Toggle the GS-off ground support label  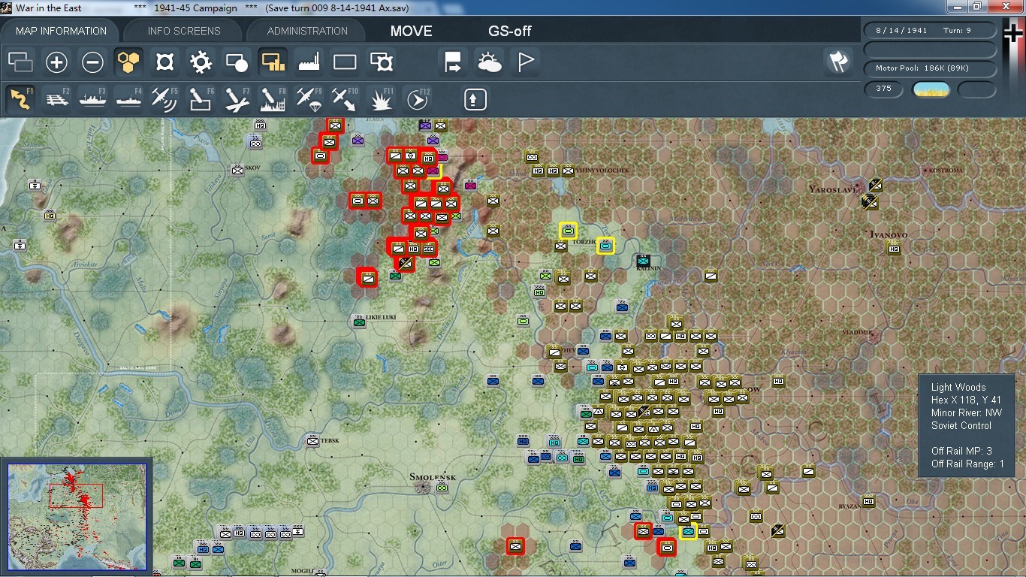pos(510,31)
